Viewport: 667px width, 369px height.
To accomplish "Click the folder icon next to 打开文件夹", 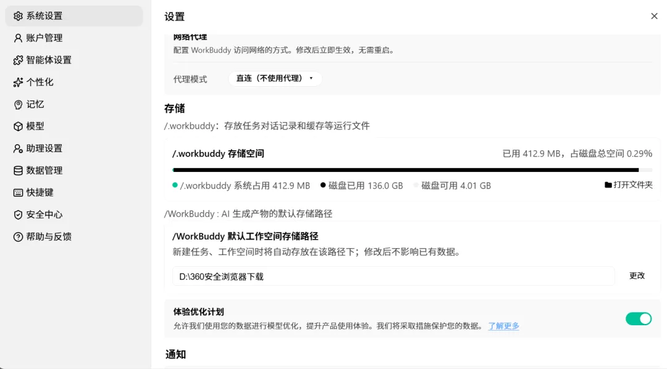I will click(608, 185).
